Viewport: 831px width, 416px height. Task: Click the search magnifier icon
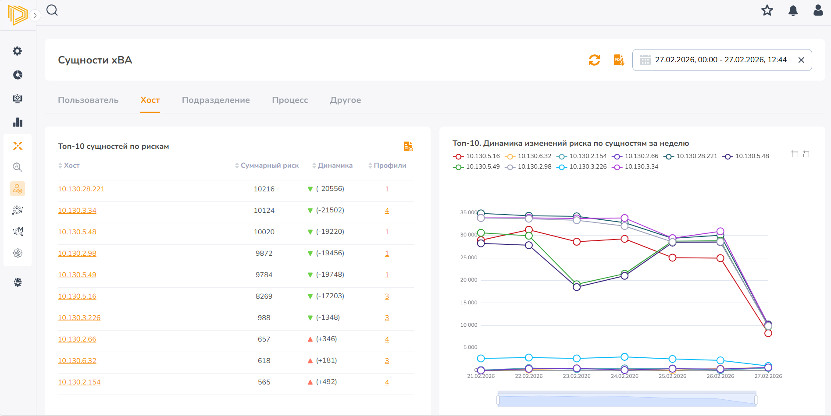52,10
